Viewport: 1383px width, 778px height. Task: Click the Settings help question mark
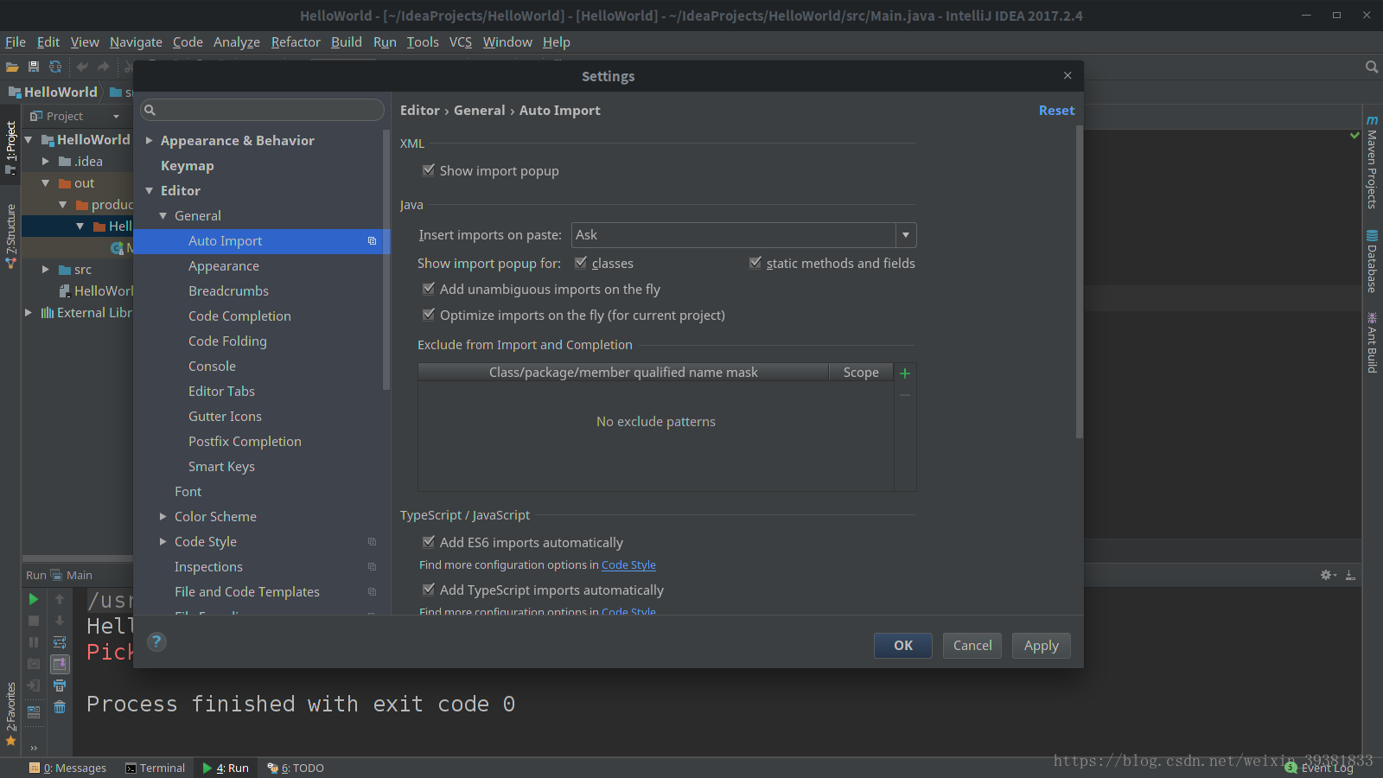coord(156,641)
